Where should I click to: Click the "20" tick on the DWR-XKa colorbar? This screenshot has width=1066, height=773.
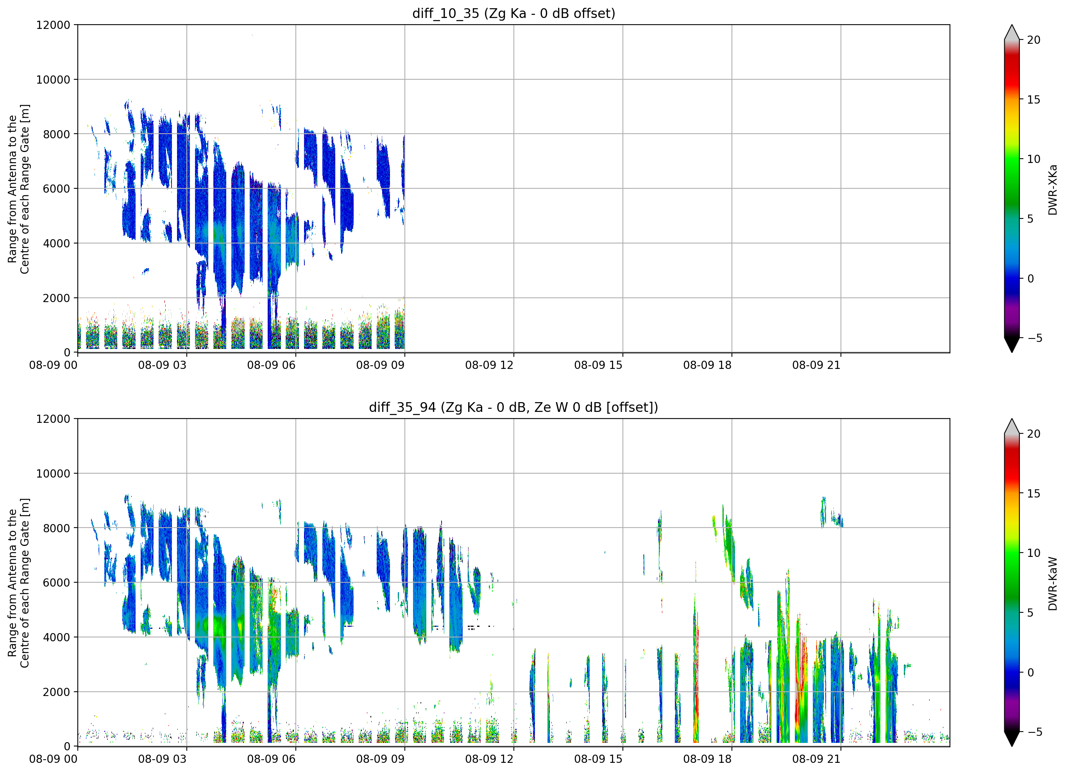[x=1034, y=40]
